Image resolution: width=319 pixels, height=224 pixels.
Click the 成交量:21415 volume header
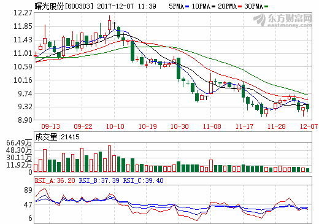(x=57, y=137)
